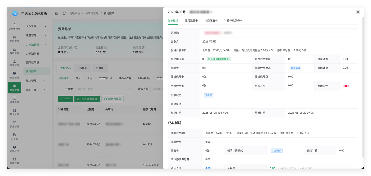Switch to 计费停机保号卡 tab

click(x=233, y=21)
